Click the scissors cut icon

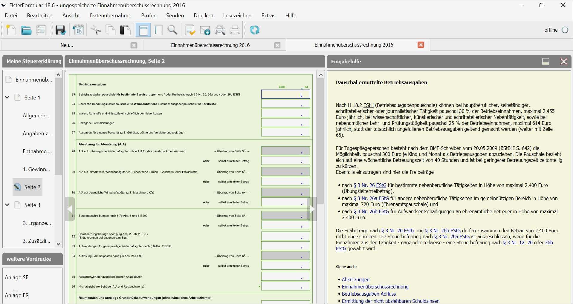96,30
